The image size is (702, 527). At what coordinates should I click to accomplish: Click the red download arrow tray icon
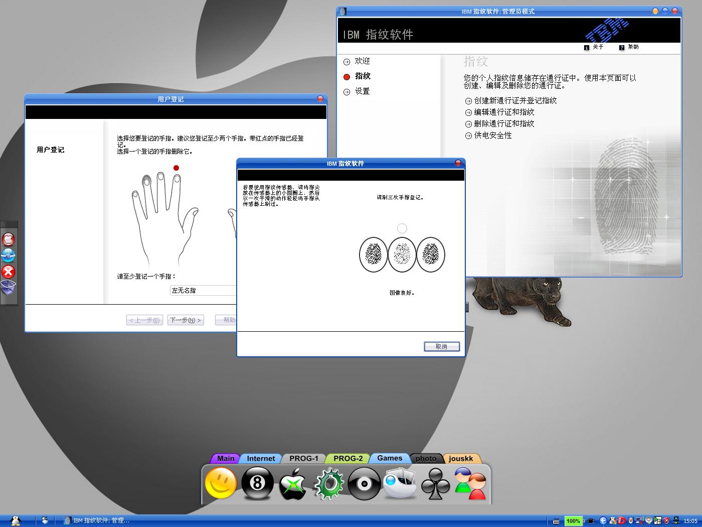tap(621, 521)
